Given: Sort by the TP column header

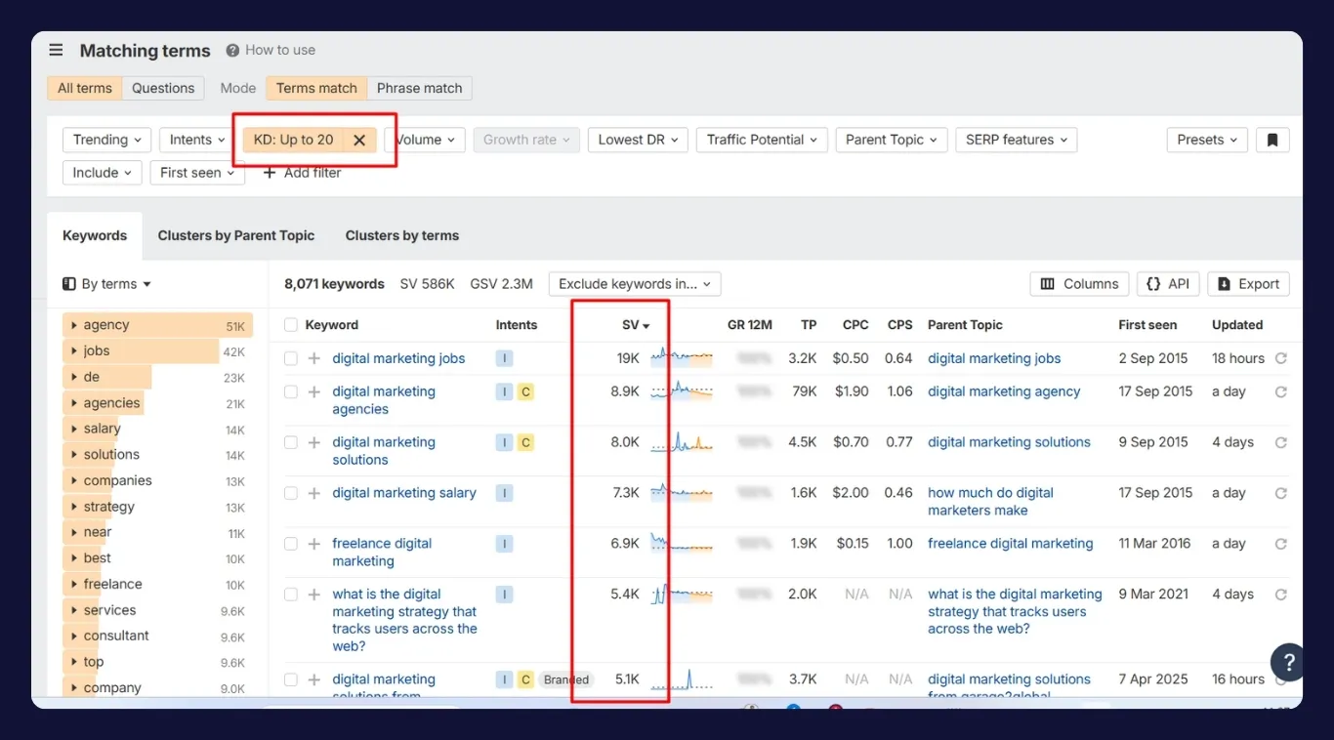Looking at the screenshot, I should [809, 325].
